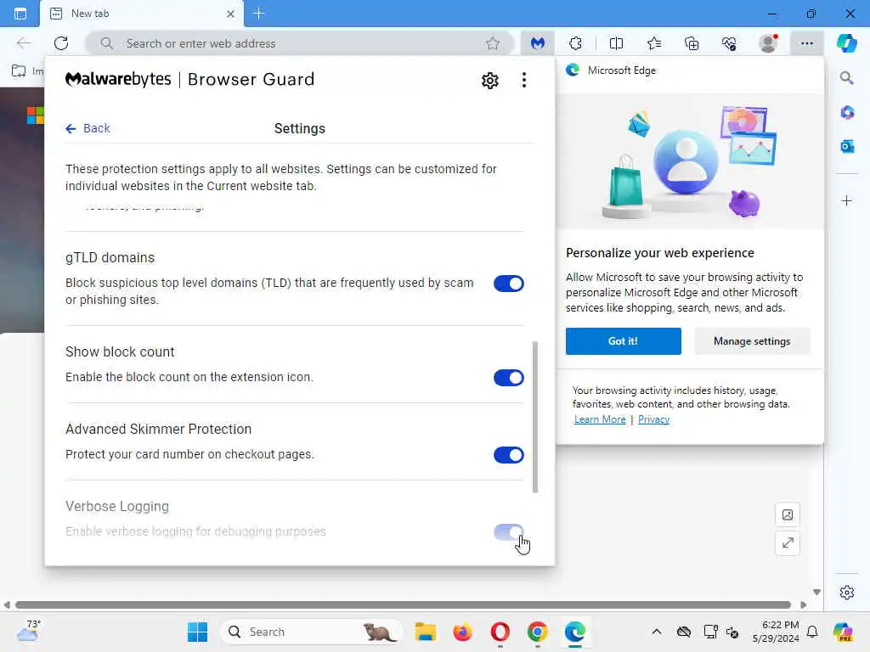Image resolution: width=870 pixels, height=652 pixels.
Task: Close the New tab tab
Action: [231, 14]
